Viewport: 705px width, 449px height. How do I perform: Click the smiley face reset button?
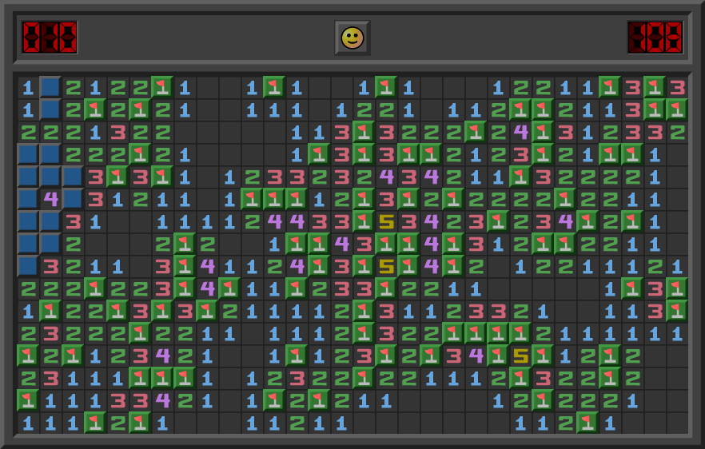pyautogui.click(x=352, y=38)
